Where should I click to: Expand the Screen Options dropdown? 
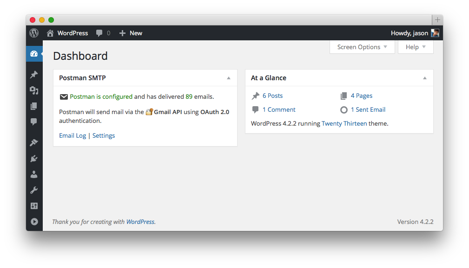point(362,47)
